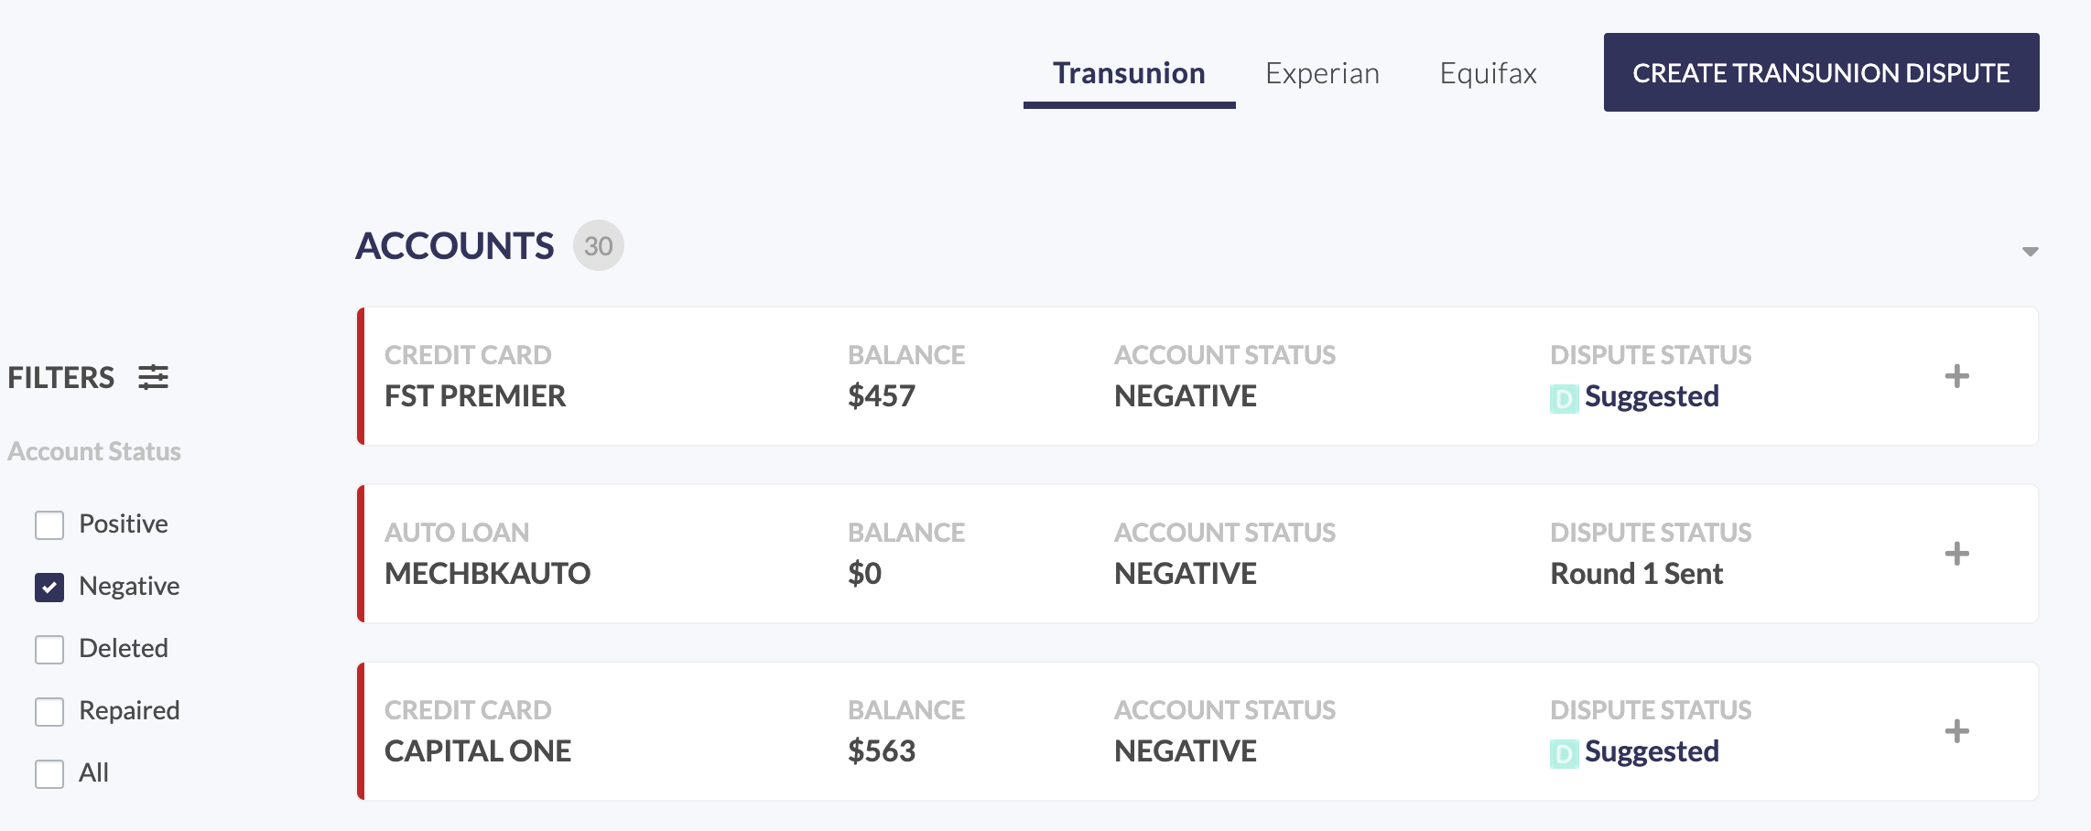Open Suggested dispute link for FST PREMIER
Image resolution: width=2091 pixels, height=831 pixels.
(1652, 396)
